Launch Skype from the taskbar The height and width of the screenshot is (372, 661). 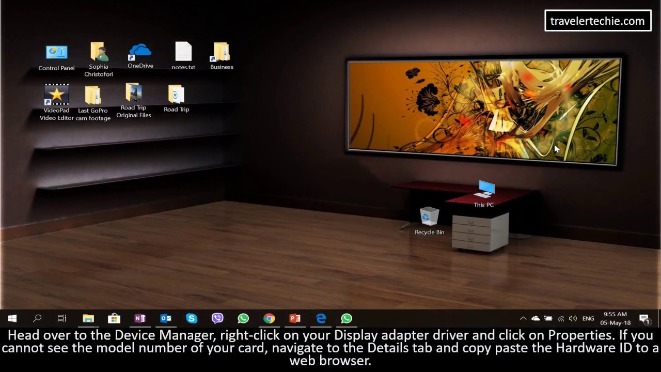192,318
